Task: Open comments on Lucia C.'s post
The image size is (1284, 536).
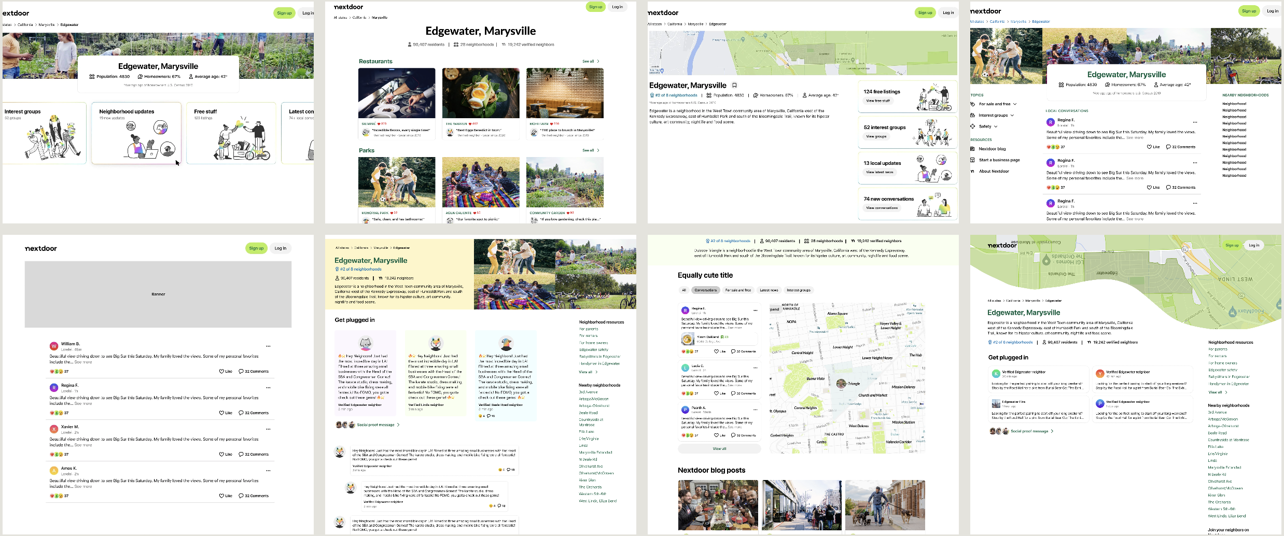Action: click(743, 393)
